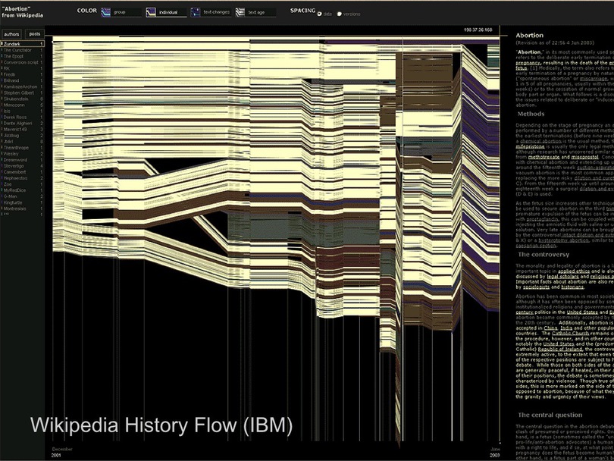Select author KamikazeArchon
614x461 pixels.
(x=22, y=86)
